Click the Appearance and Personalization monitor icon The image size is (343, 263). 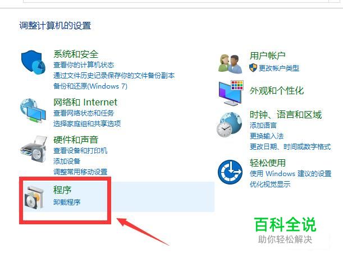pyautogui.click(x=231, y=93)
